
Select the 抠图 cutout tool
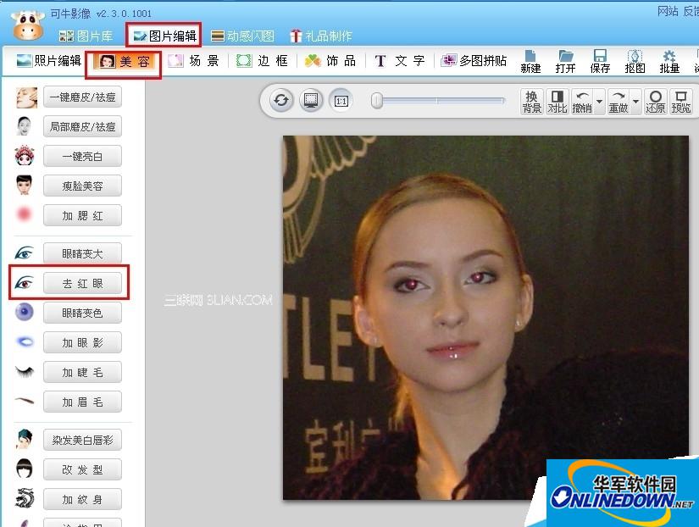pos(635,61)
